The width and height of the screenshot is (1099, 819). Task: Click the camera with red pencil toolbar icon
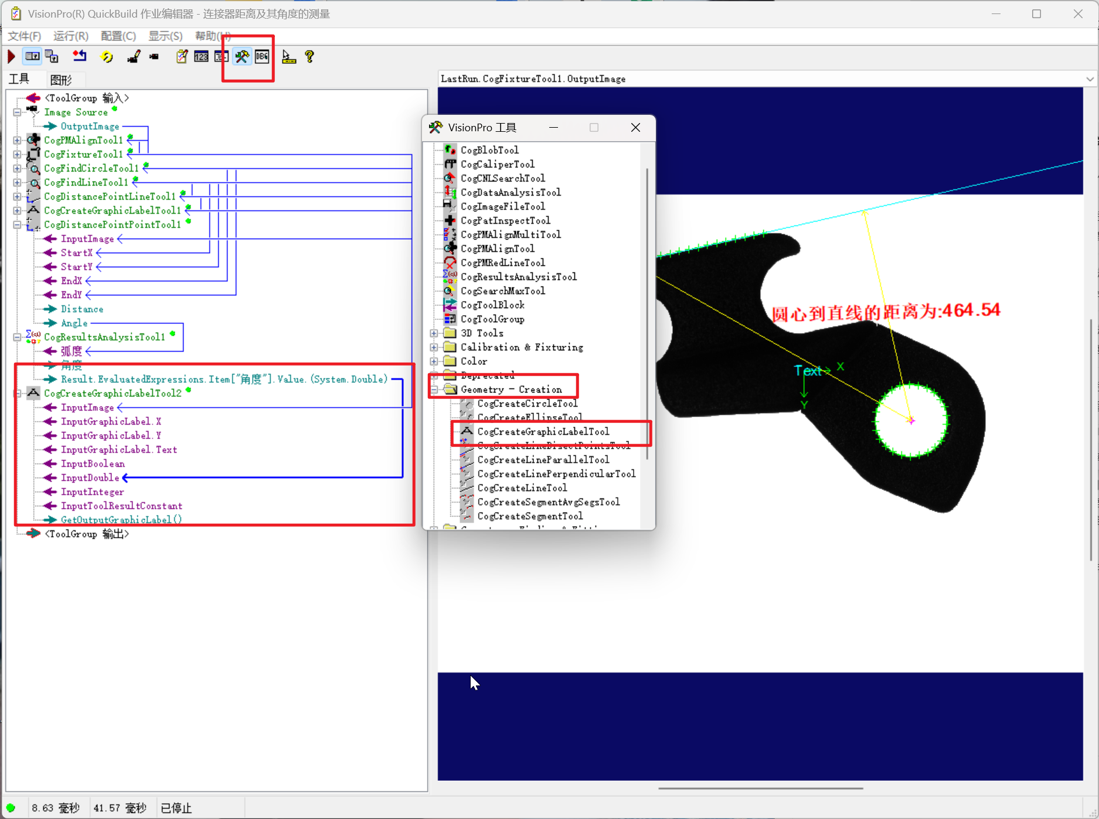(134, 56)
